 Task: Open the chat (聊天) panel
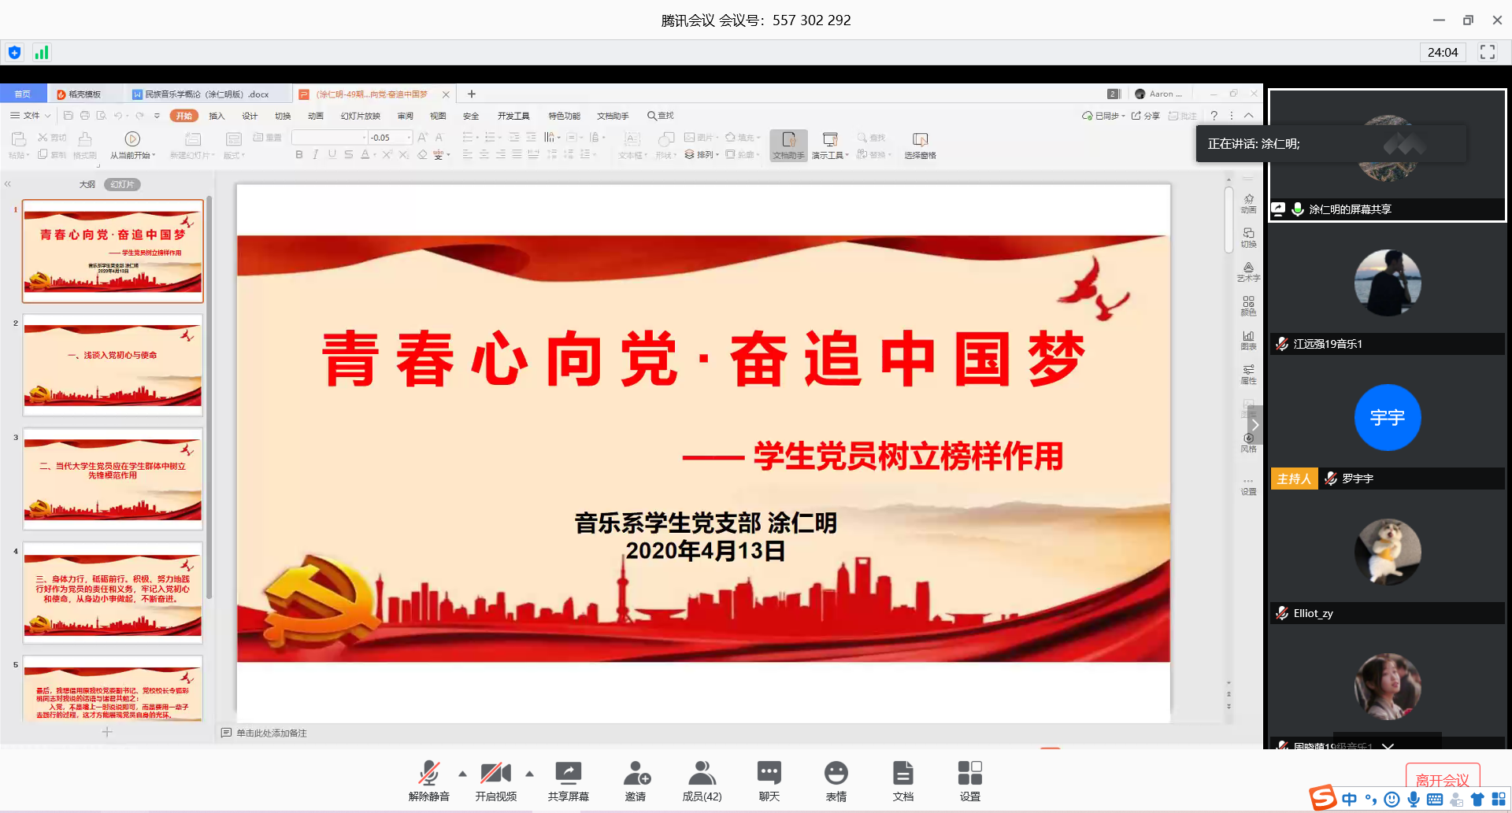pyautogui.click(x=769, y=774)
